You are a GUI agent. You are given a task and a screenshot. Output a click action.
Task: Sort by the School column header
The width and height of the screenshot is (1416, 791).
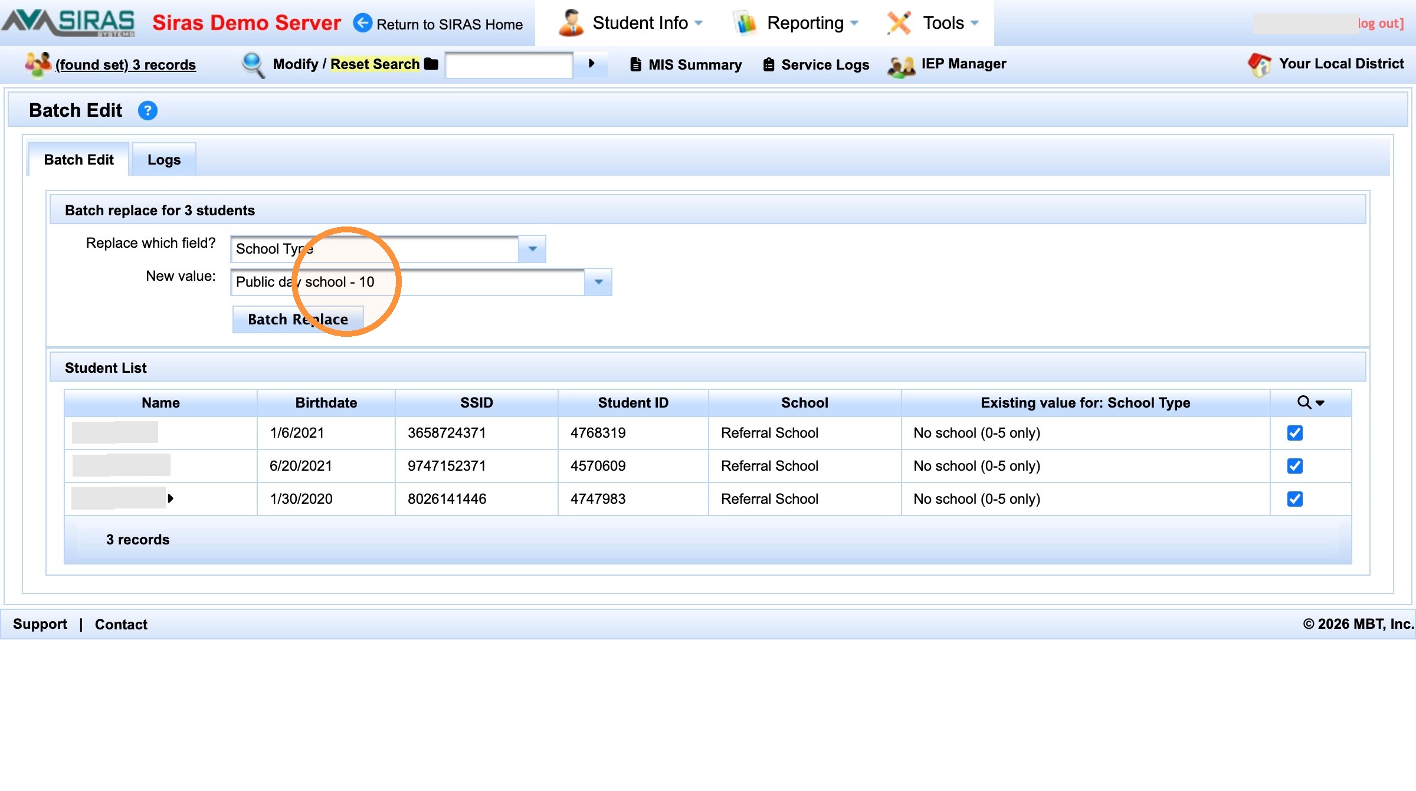[x=805, y=403]
